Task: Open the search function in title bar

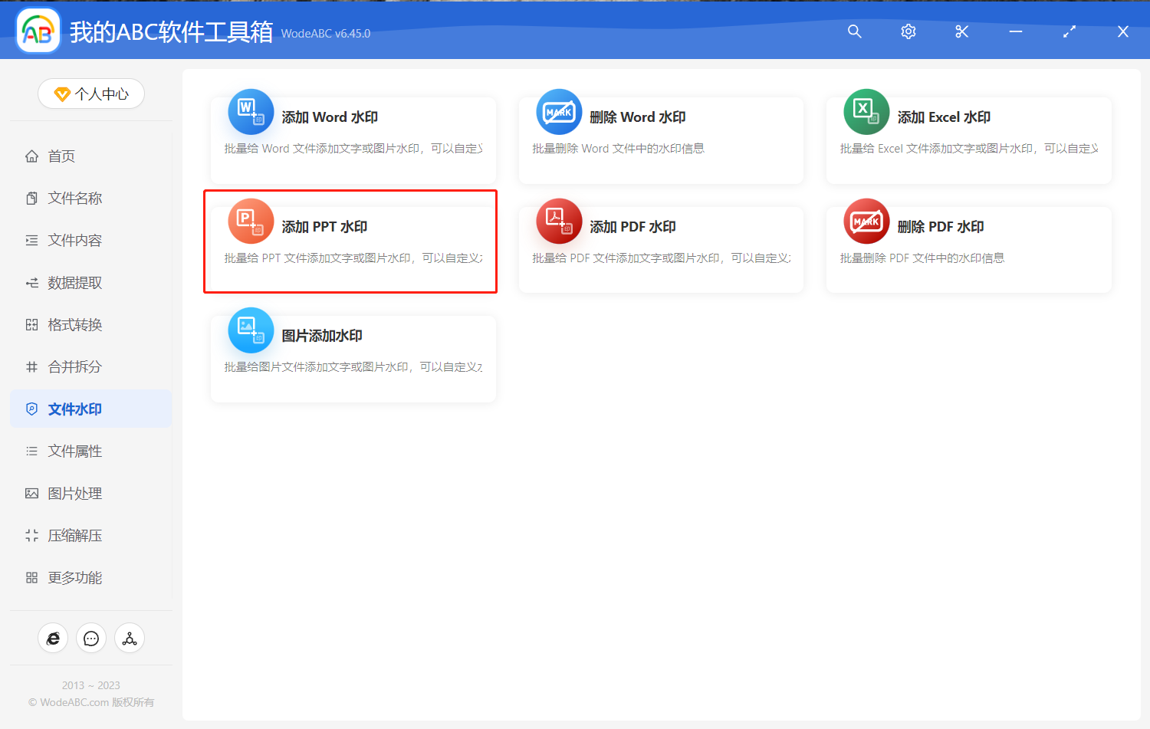Action: [x=854, y=31]
